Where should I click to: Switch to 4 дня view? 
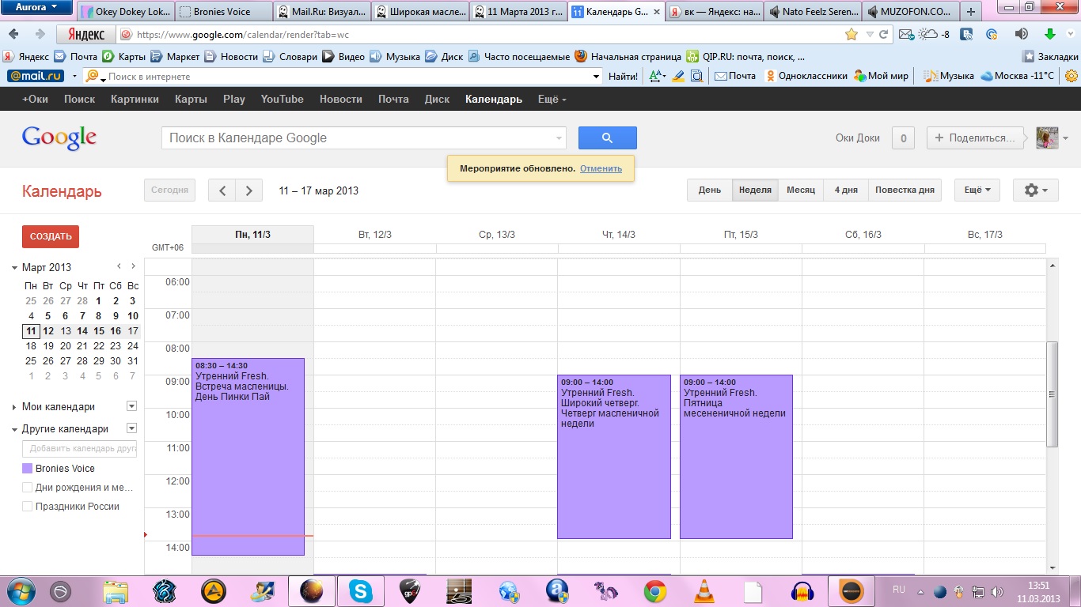pyautogui.click(x=846, y=190)
